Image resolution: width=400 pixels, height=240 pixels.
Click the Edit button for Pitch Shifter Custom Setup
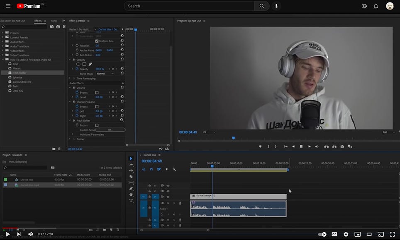(x=110, y=130)
